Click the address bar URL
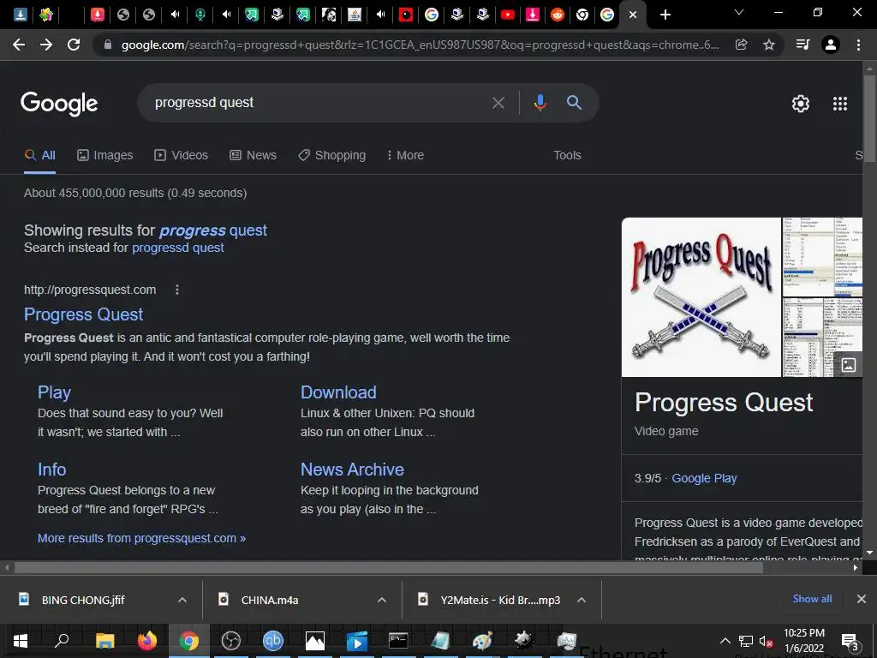 pyautogui.click(x=420, y=45)
